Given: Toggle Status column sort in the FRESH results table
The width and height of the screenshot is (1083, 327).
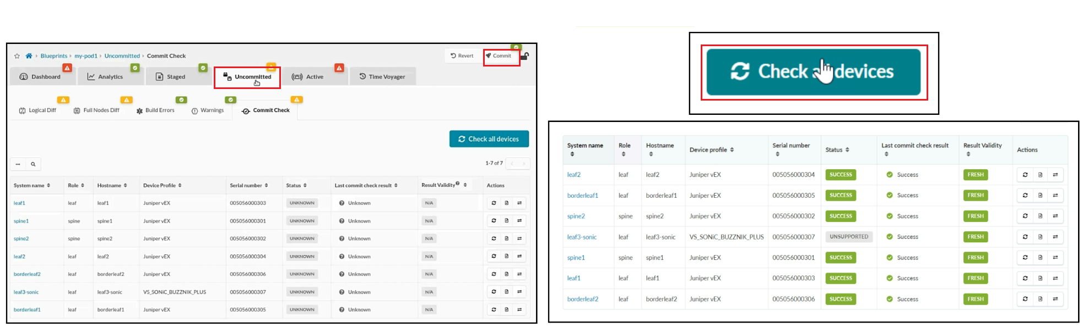Looking at the screenshot, I should 847,150.
